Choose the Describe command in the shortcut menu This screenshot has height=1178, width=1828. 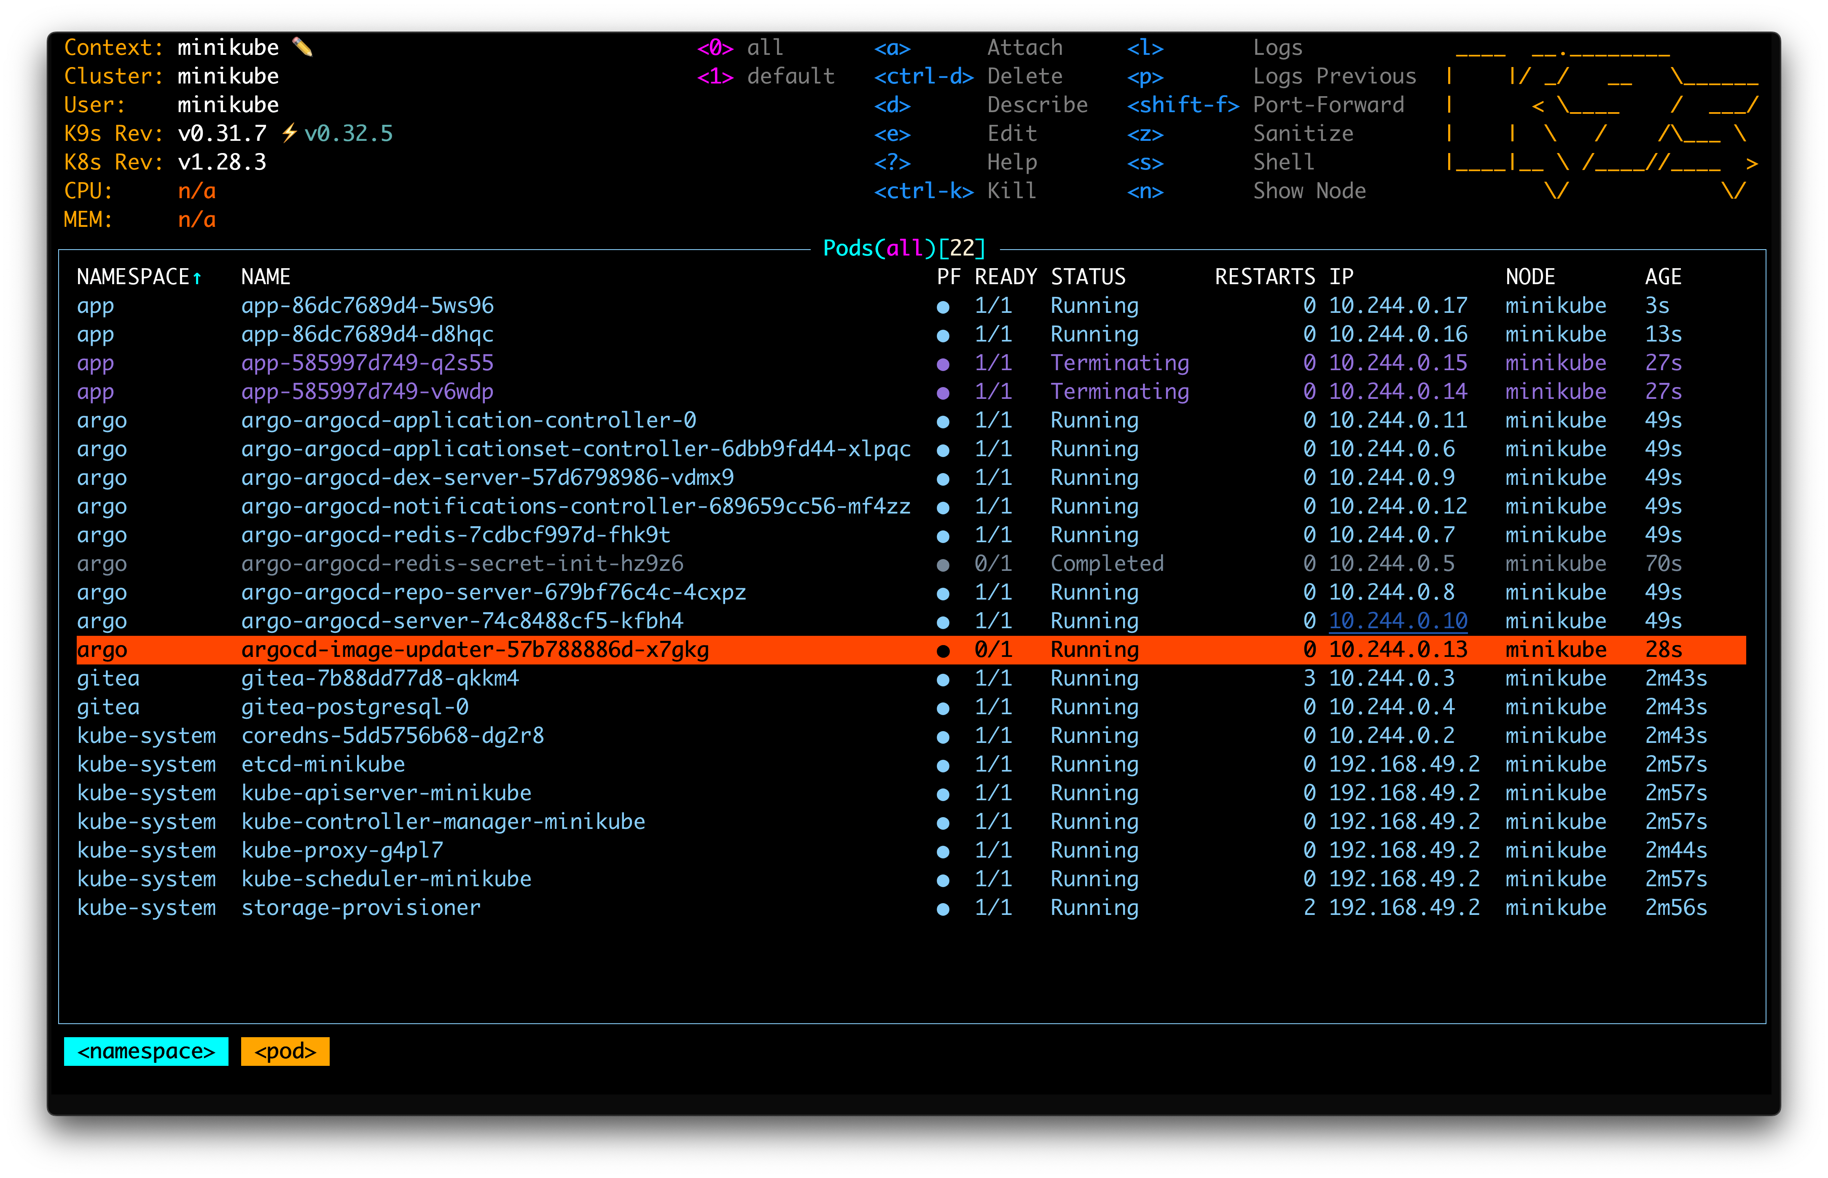click(1037, 105)
